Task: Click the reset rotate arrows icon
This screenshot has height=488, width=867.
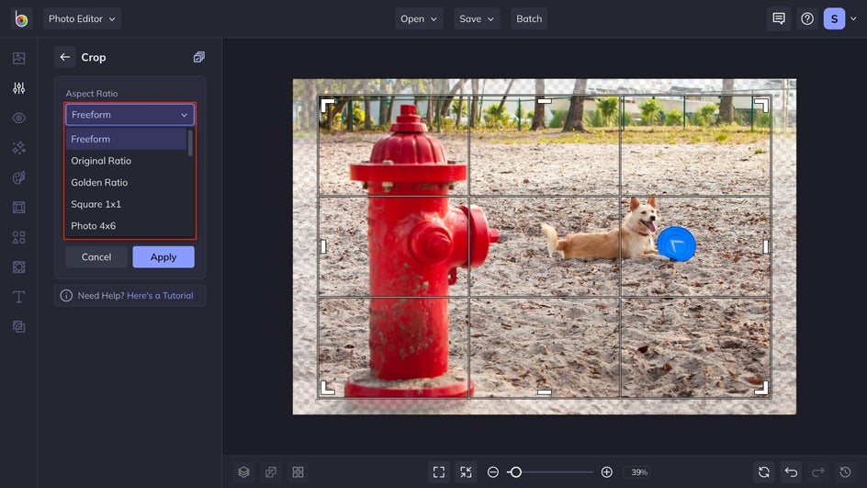Action: (x=763, y=472)
